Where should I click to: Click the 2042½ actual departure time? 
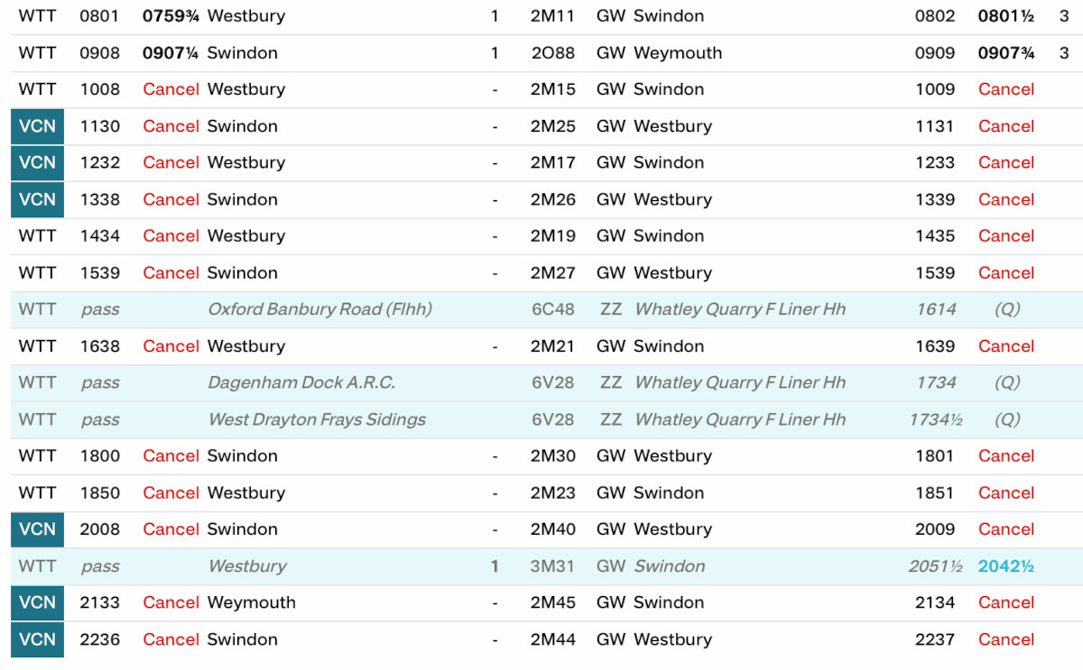pyautogui.click(x=1005, y=566)
